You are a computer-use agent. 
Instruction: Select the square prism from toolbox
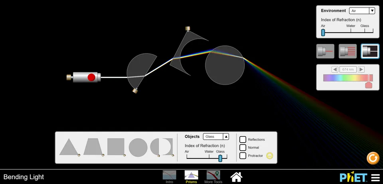116,147
